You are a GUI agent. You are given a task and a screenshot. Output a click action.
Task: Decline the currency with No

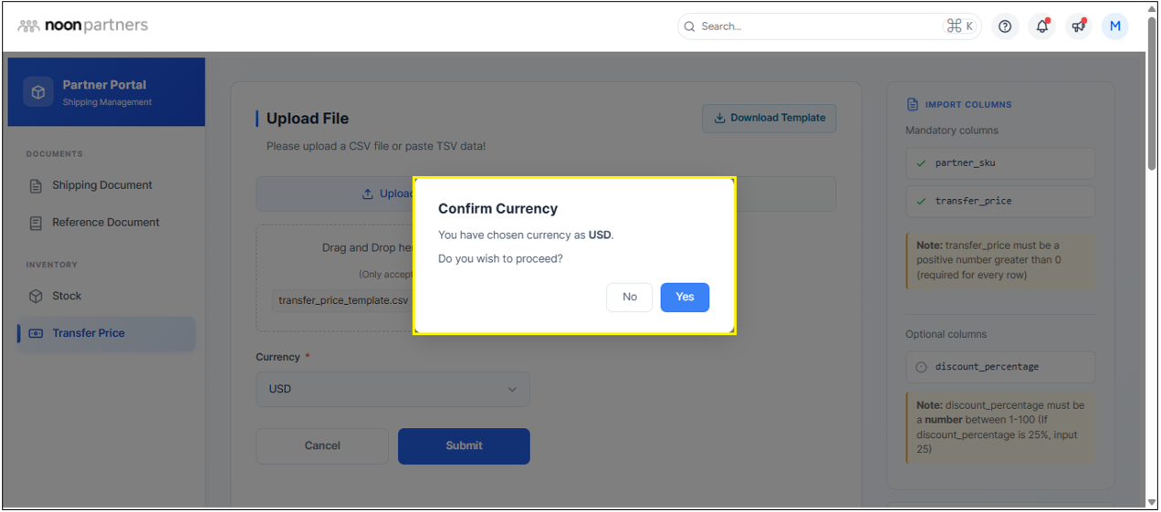tap(630, 297)
